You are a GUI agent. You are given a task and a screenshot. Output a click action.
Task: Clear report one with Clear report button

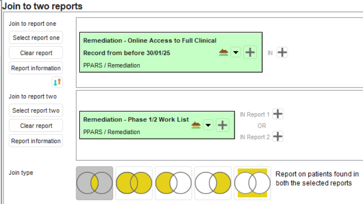click(x=36, y=53)
